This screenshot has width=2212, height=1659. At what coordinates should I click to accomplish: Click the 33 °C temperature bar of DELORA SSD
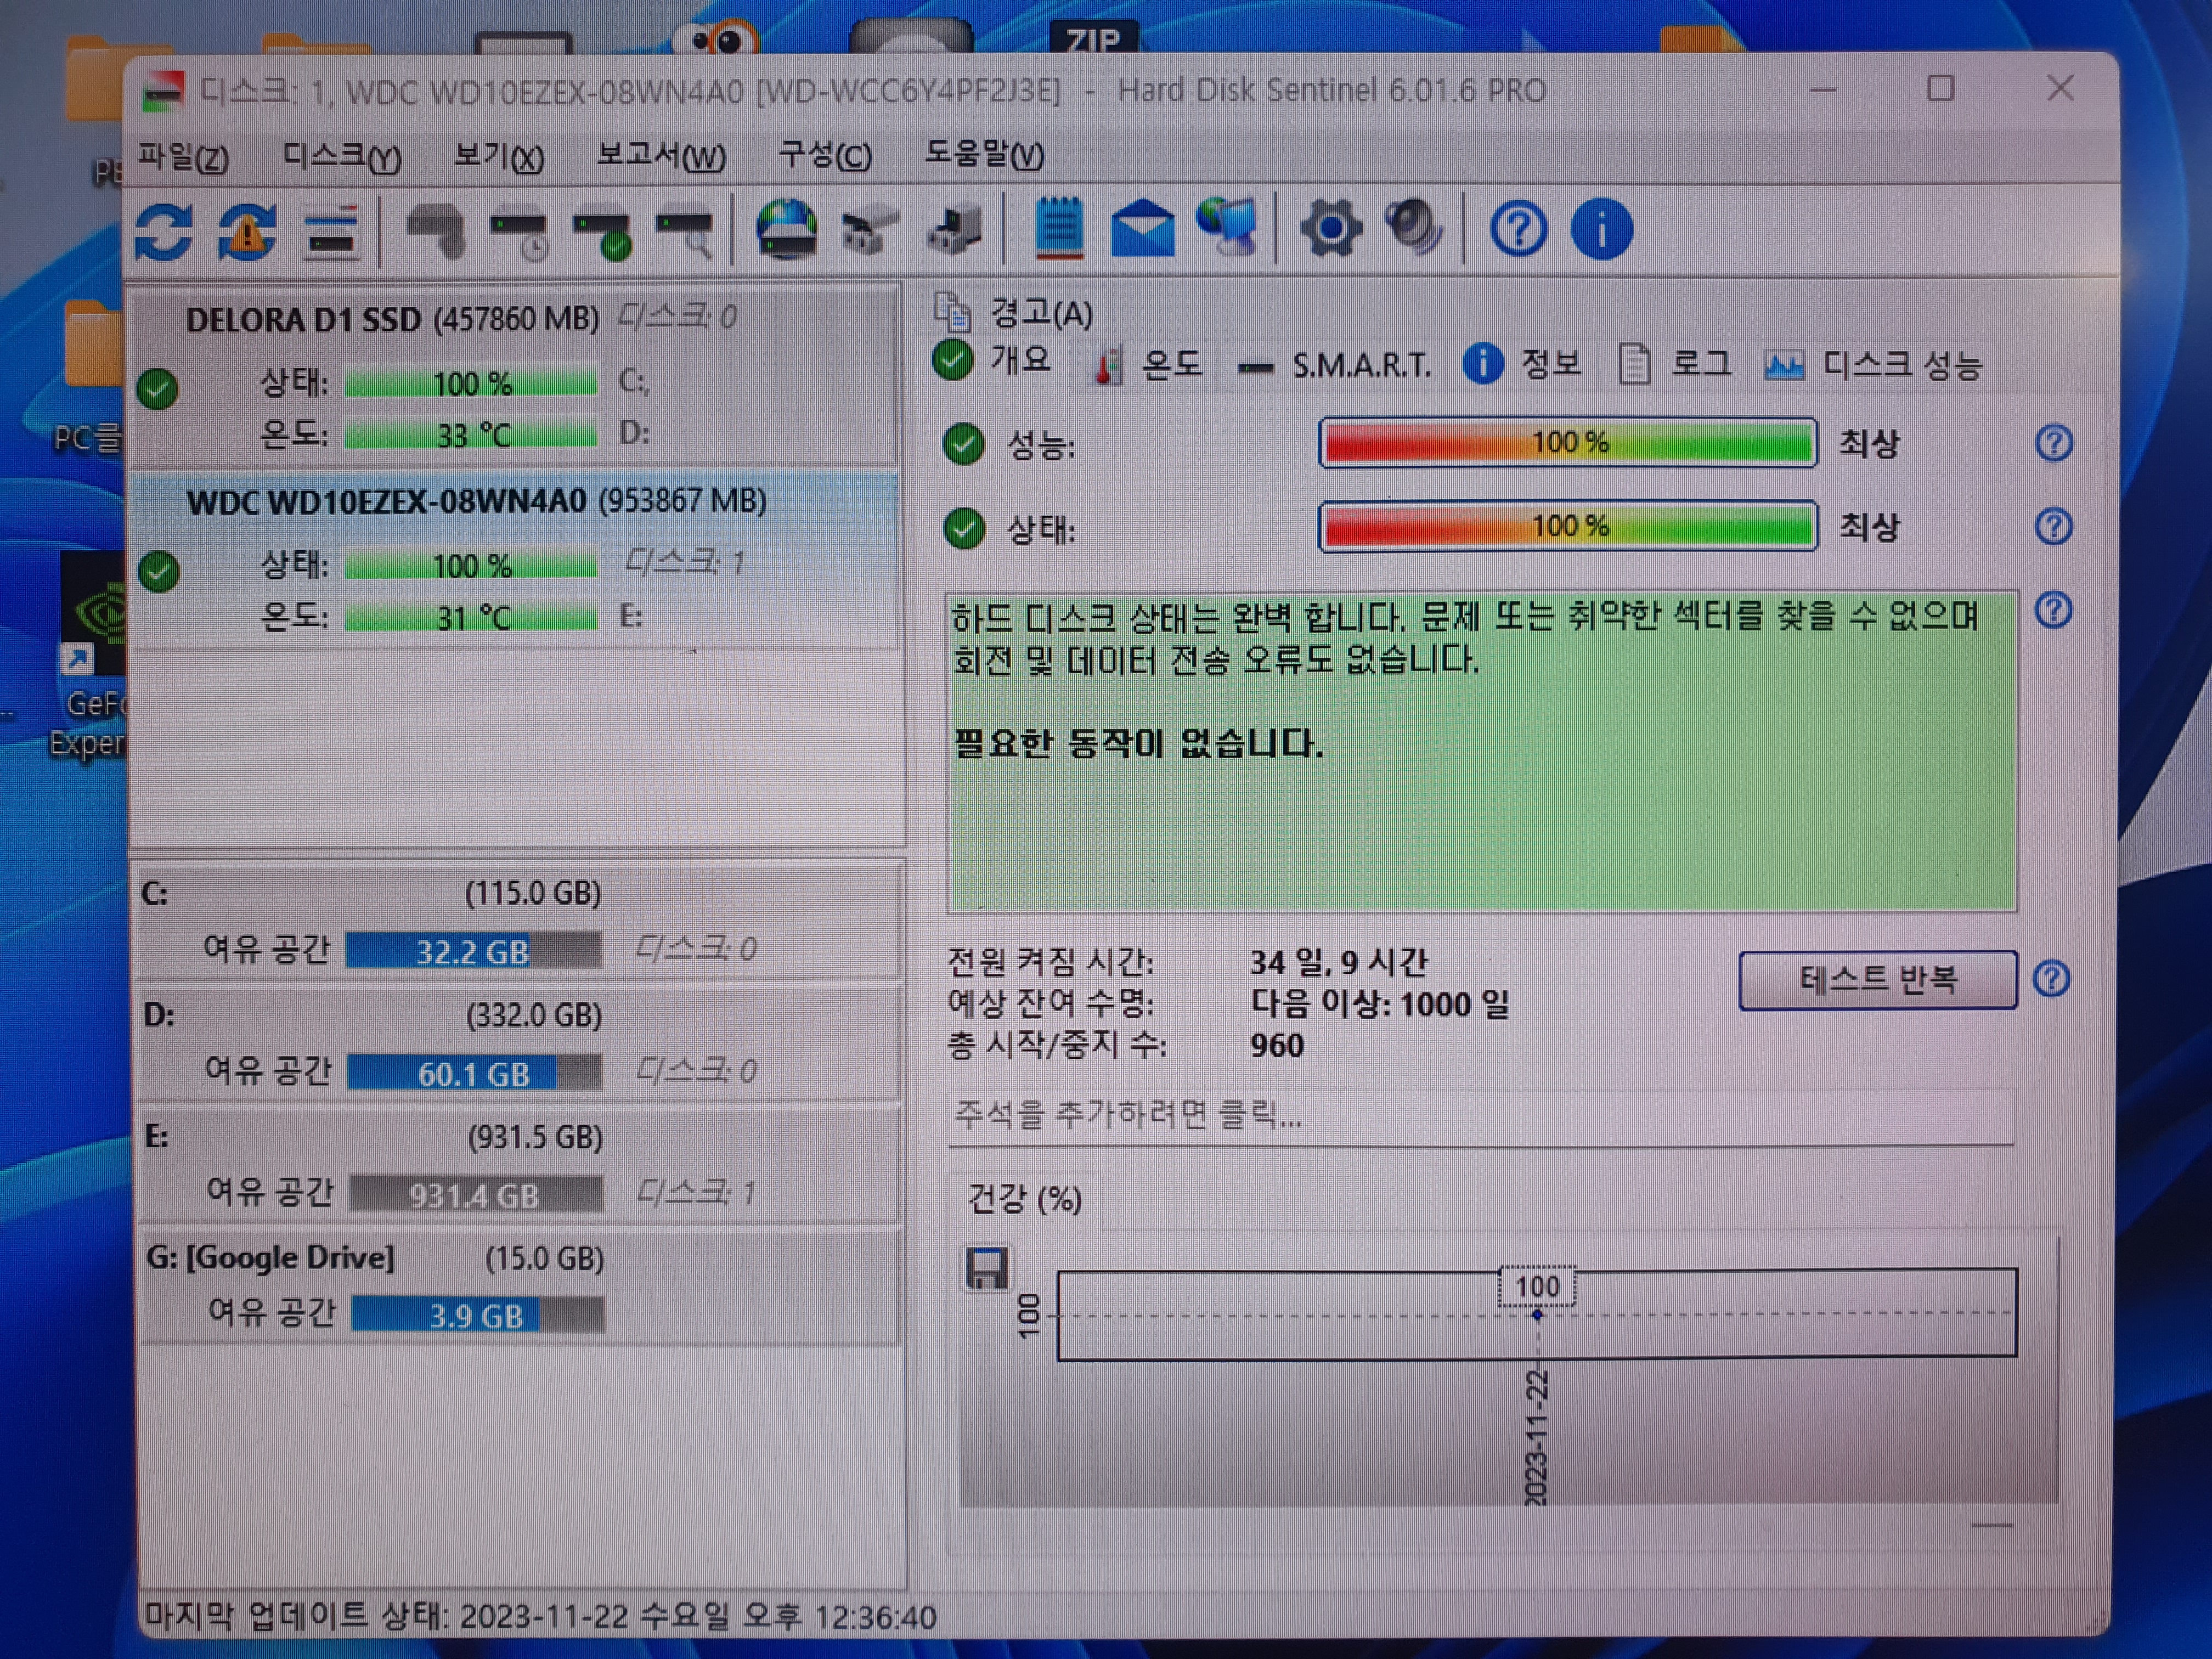tap(471, 436)
